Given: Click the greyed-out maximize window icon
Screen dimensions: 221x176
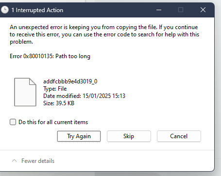Looking at the screenshot, I should point(181,10).
